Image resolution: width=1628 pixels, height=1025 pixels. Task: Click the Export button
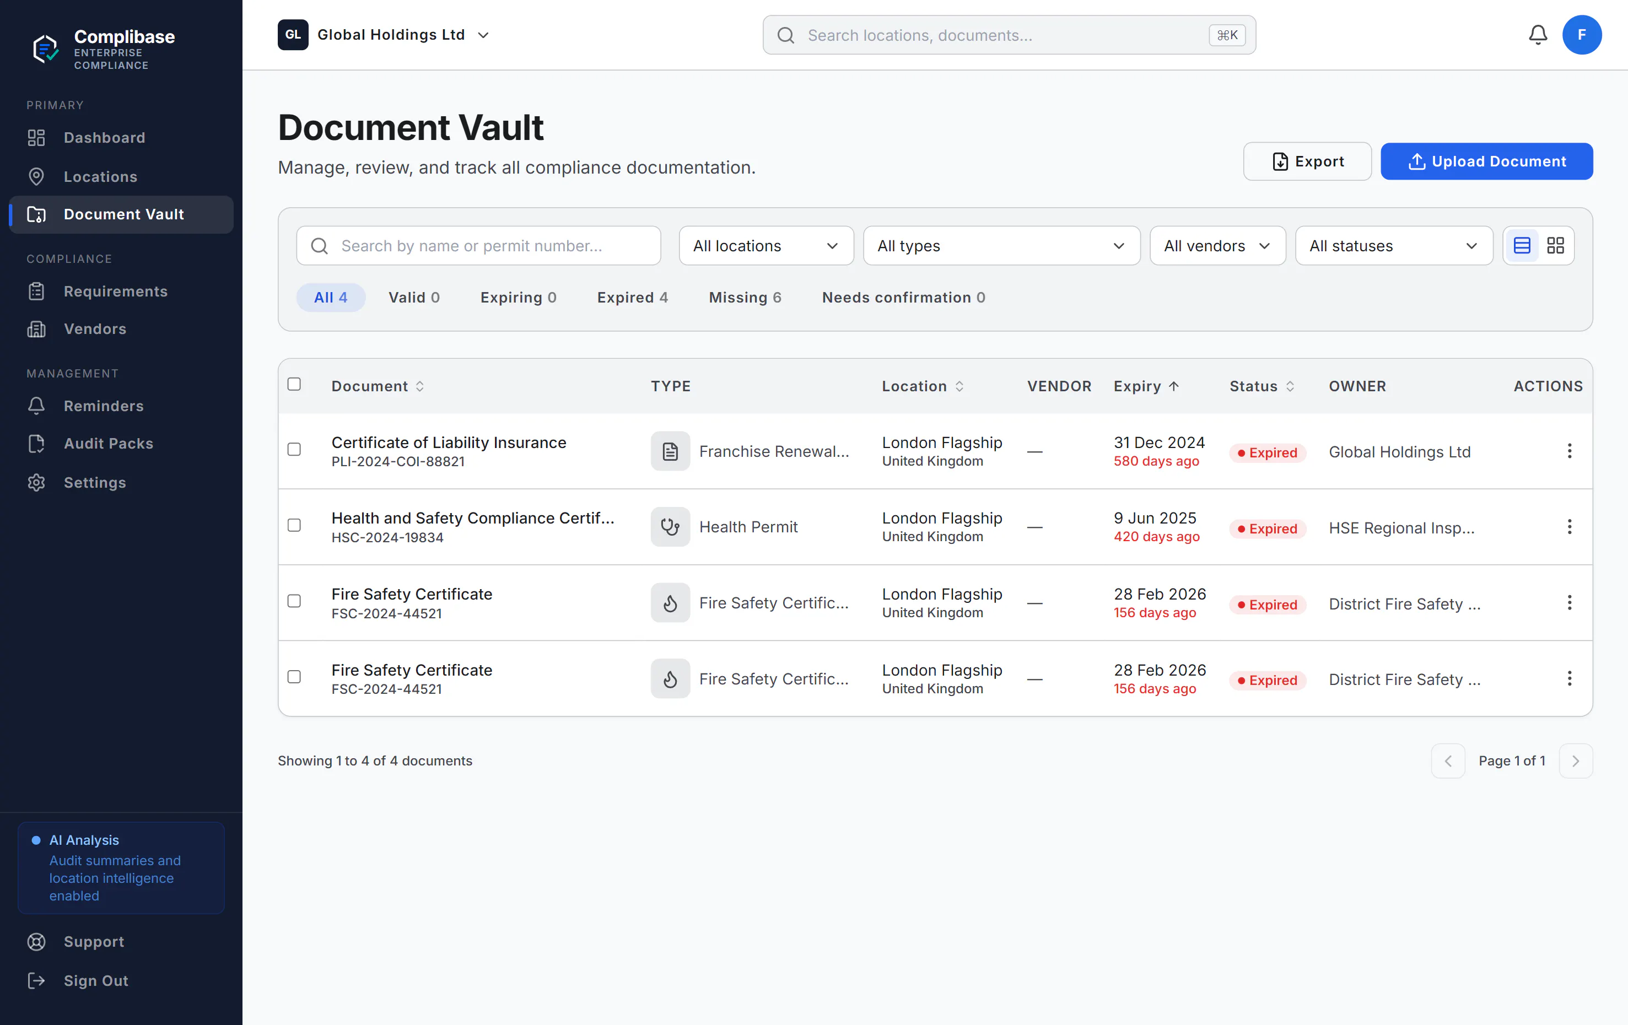(x=1307, y=161)
